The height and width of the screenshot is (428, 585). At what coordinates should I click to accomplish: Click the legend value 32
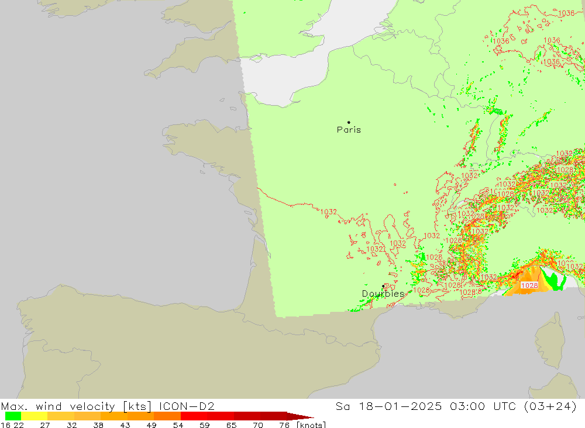[71, 424]
